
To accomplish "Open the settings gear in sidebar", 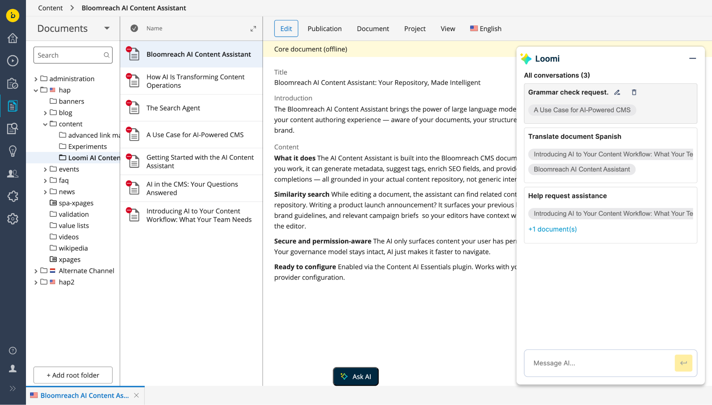I will (x=13, y=219).
